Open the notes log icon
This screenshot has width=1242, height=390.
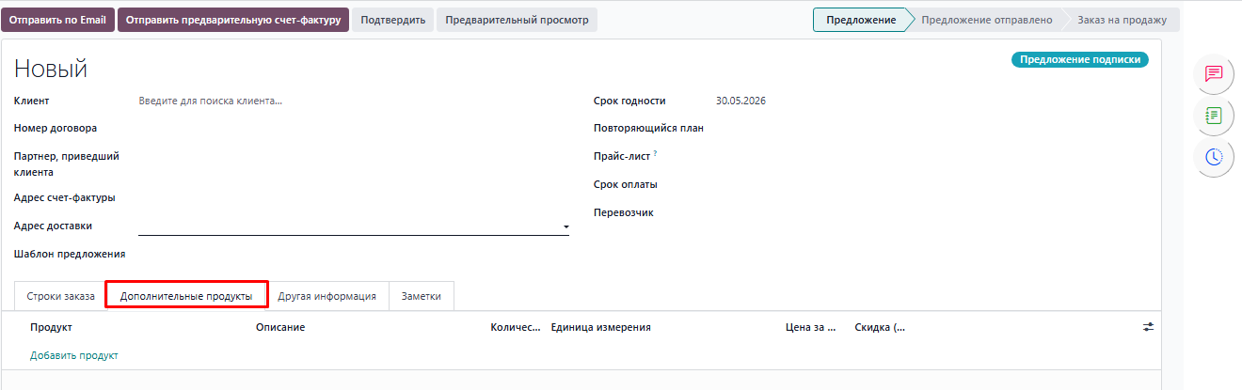pos(1213,116)
